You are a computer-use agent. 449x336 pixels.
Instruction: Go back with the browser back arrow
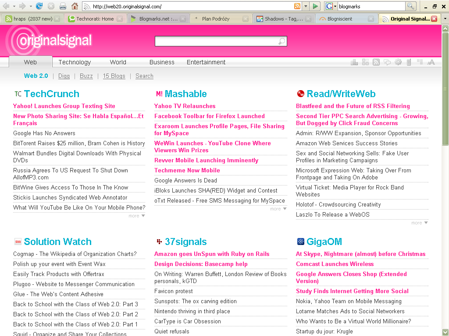tap(6, 6)
